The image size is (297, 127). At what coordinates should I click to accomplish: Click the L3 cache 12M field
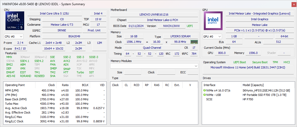[x=99, y=45]
